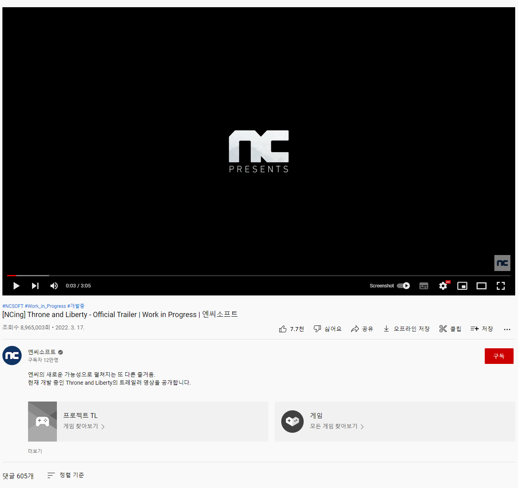Seek along the video progress bar

click(x=259, y=275)
